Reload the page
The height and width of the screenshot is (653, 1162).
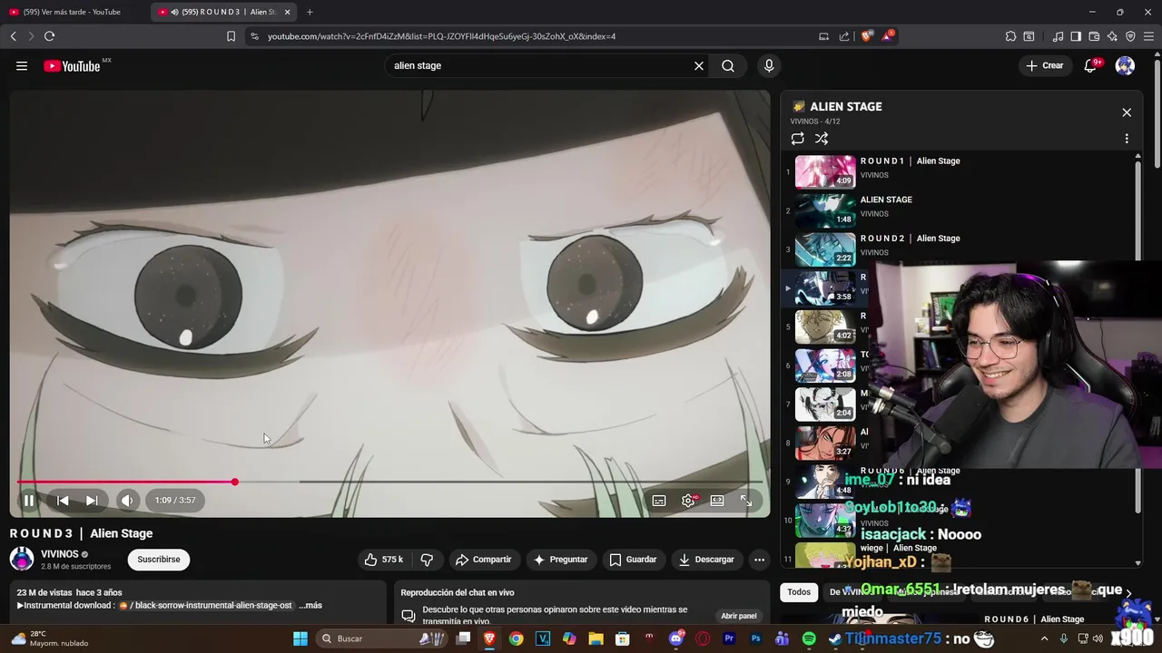(x=50, y=36)
